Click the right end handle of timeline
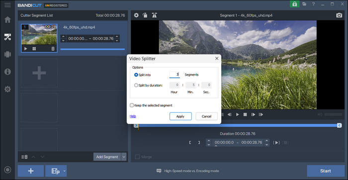Viewport: 348px width, 180px height. pos(340,126)
